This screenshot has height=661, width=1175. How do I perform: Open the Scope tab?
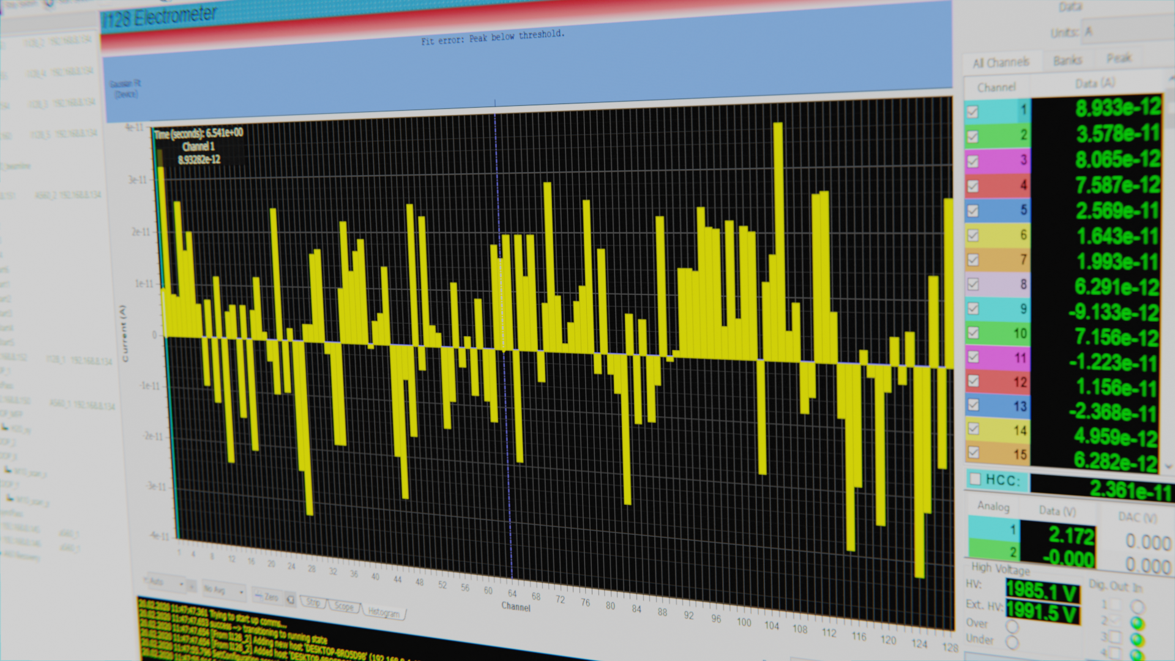[344, 607]
